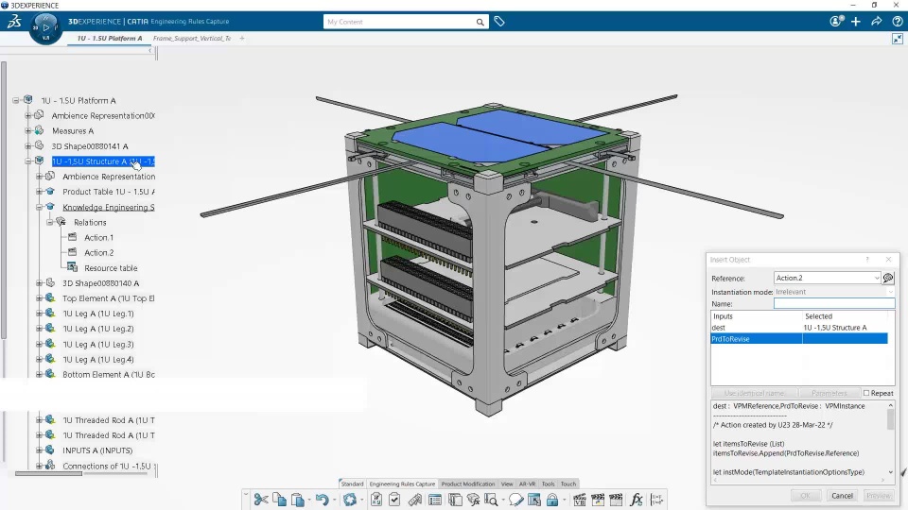908x510 pixels.
Task: Collapse the Relations tree node
Action: click(x=50, y=222)
